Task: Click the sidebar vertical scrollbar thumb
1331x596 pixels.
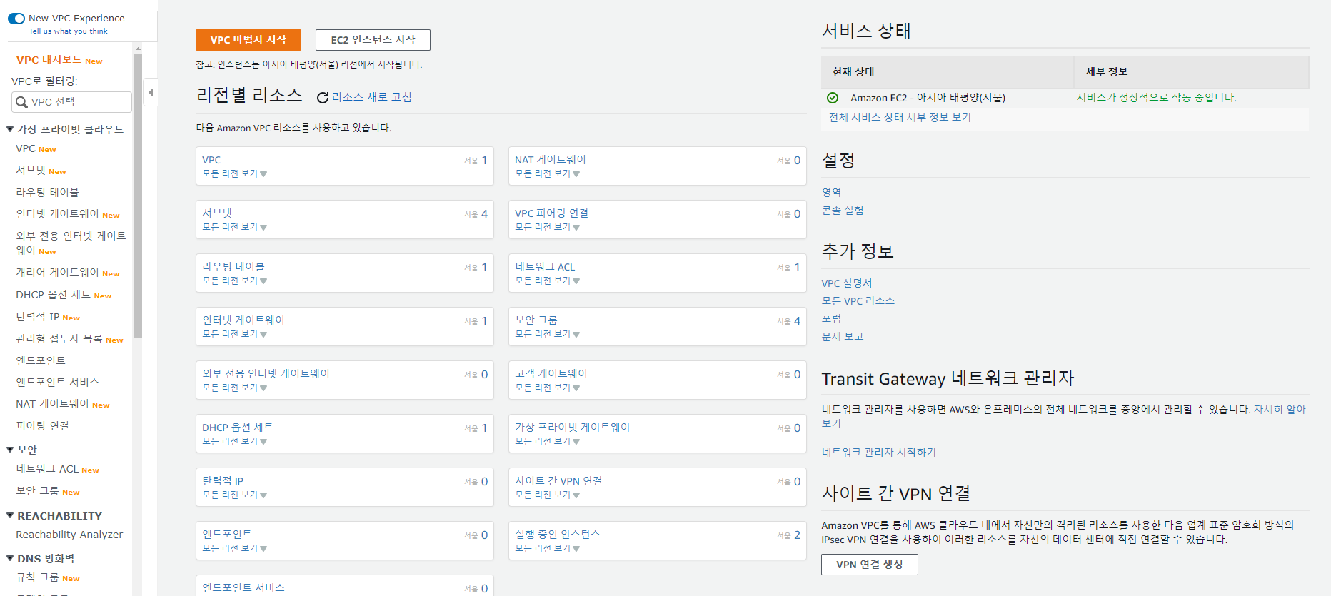Action: point(138,196)
